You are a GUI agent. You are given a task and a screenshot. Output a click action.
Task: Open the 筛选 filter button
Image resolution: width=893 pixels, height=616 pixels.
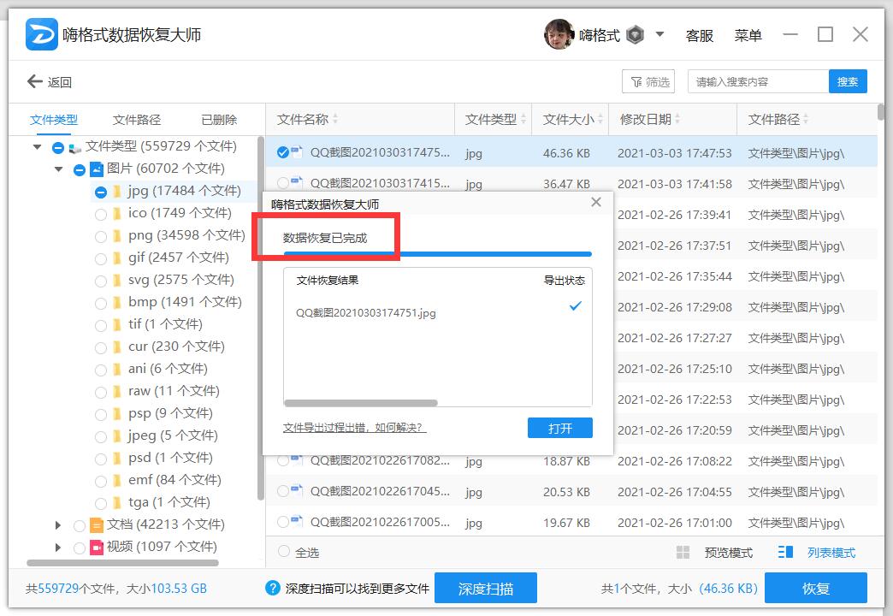(648, 82)
